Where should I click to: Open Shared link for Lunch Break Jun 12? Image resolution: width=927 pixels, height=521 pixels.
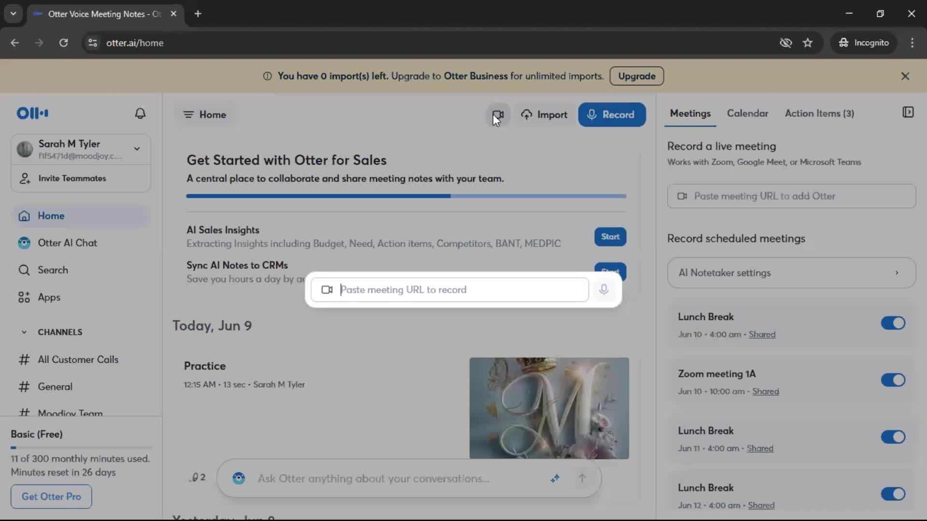tap(761, 505)
